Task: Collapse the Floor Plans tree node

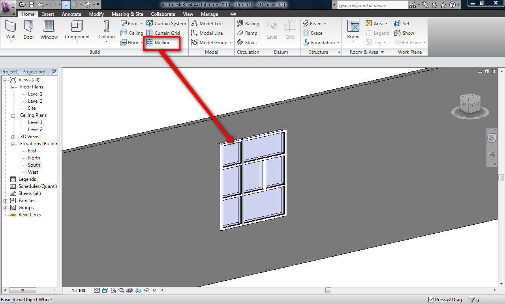Action: pyautogui.click(x=13, y=87)
